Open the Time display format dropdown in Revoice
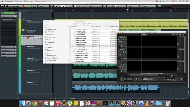 click(161, 78)
